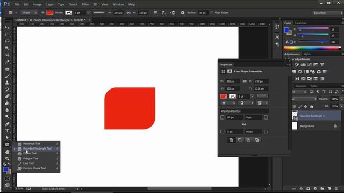Viewport: 344px width, 193px height.
Task: Select the Magic Wand tool
Action: click(x=7, y=48)
